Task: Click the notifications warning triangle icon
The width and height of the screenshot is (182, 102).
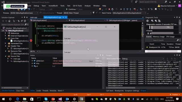Action: (x=159, y=6)
